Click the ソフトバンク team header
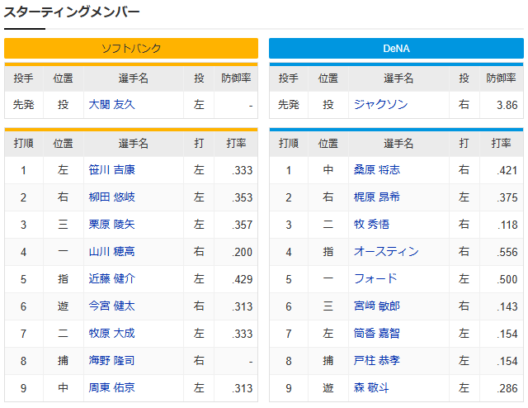 click(131, 48)
